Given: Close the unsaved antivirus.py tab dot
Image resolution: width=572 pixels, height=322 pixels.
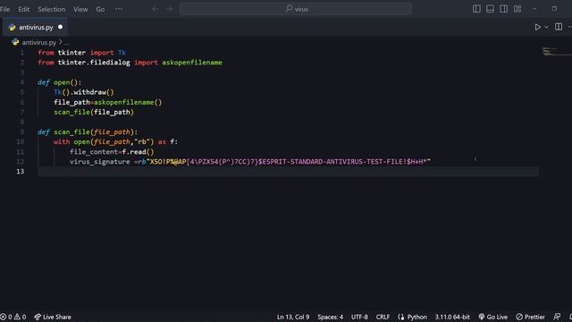Looking at the screenshot, I should click(60, 27).
